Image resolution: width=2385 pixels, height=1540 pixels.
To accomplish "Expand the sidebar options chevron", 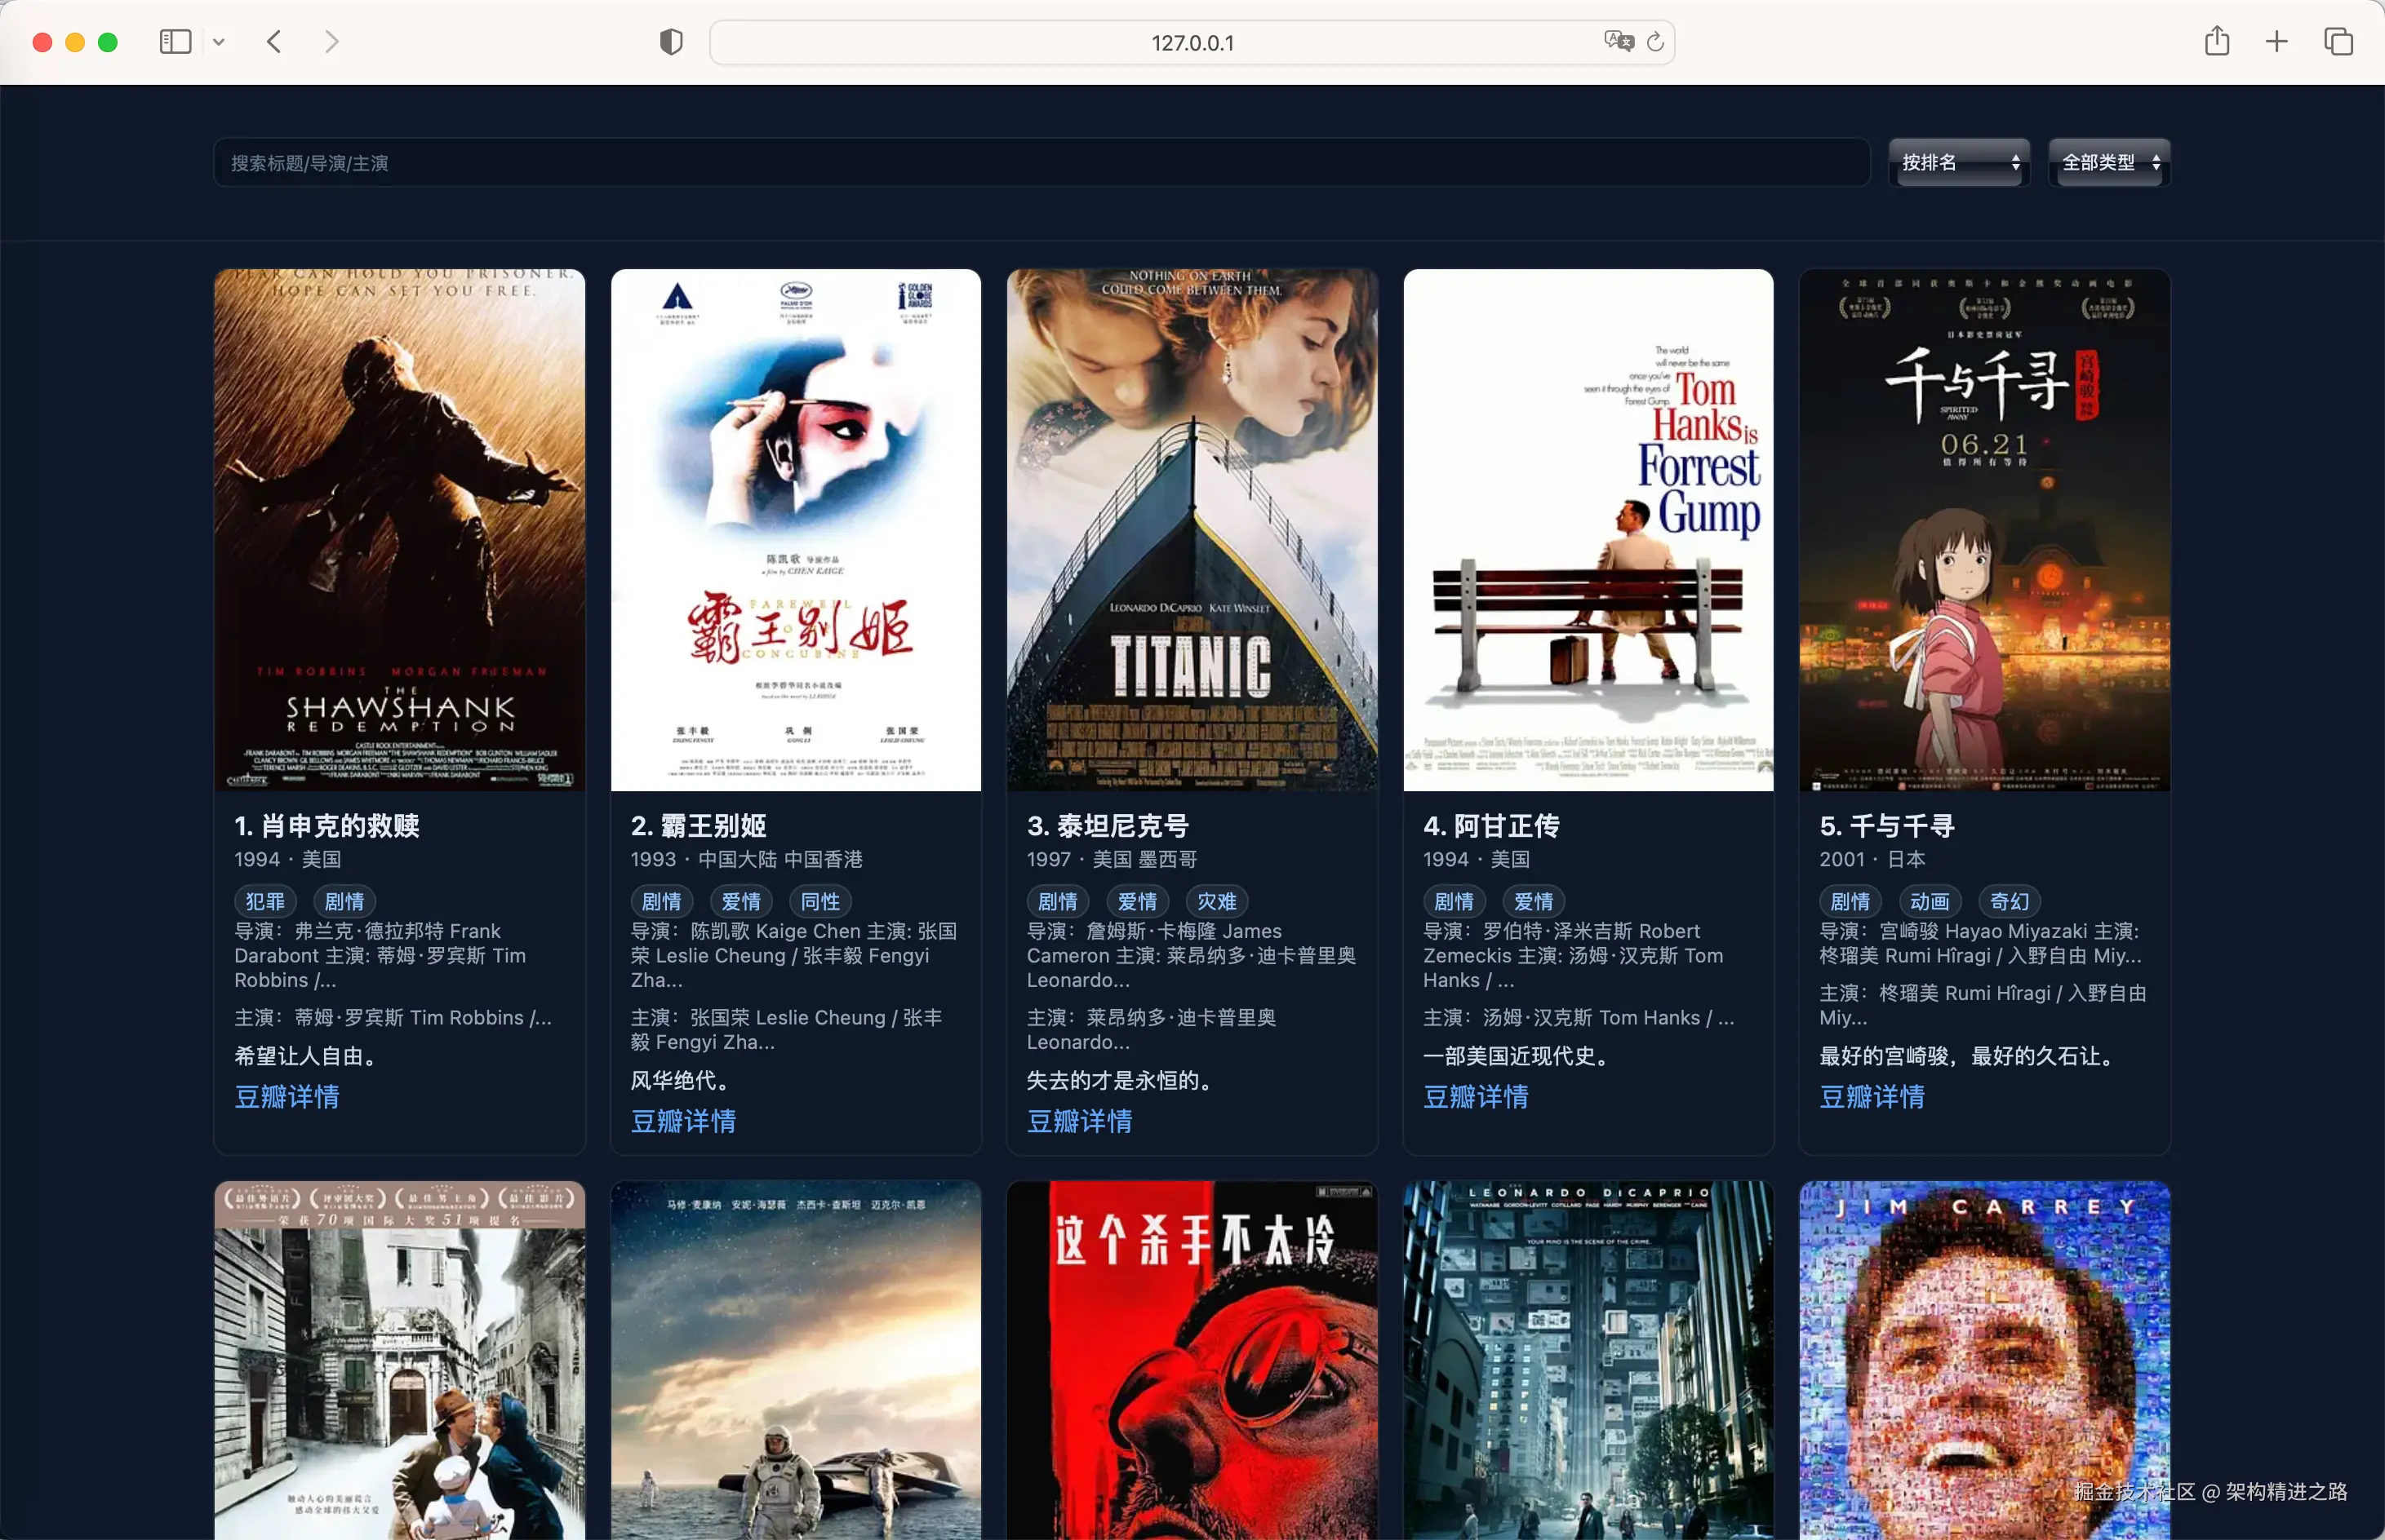I will 219,42.
